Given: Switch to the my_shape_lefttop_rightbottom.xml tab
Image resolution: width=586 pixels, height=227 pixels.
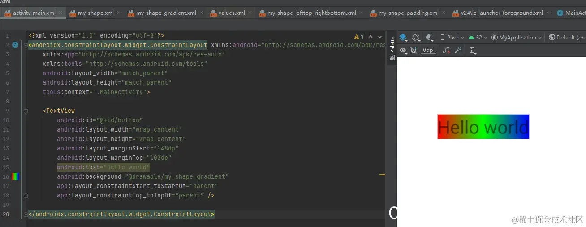Looking at the screenshot, I should pyautogui.click(x=311, y=13).
